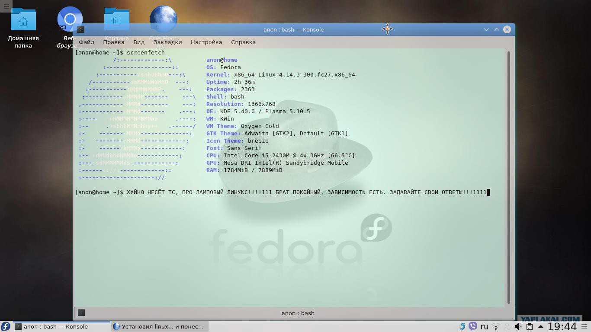Click the 'RAM: 1784MiB / 7889MiB' line
Viewport: 591px width, 332px height.
pyautogui.click(x=244, y=170)
